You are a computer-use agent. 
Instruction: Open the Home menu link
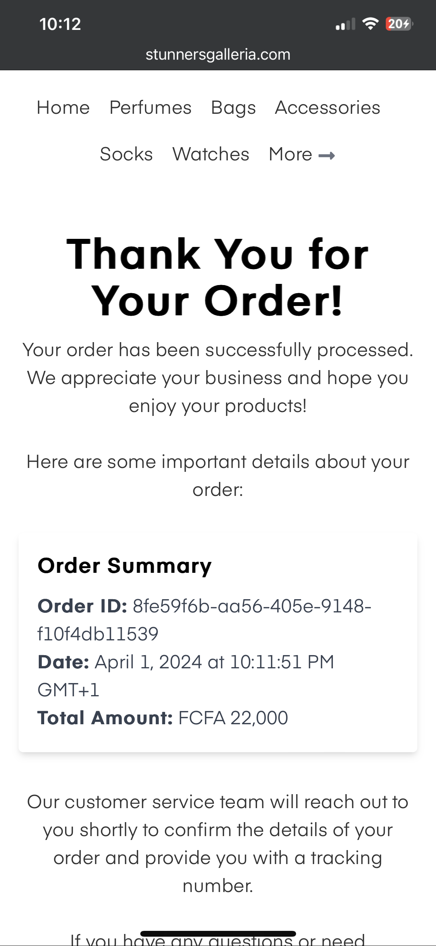tap(63, 108)
